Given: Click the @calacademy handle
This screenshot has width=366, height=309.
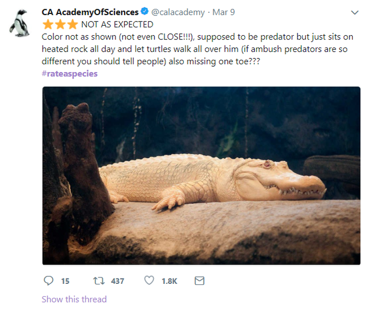Looking at the screenshot, I should tap(178, 12).
